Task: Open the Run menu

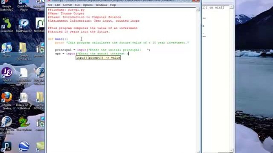Action: (77, 5)
